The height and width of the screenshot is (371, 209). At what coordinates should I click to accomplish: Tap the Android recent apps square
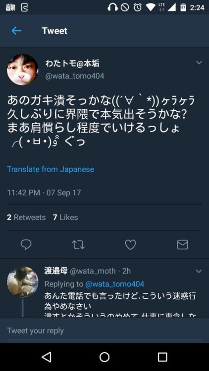[162, 357]
